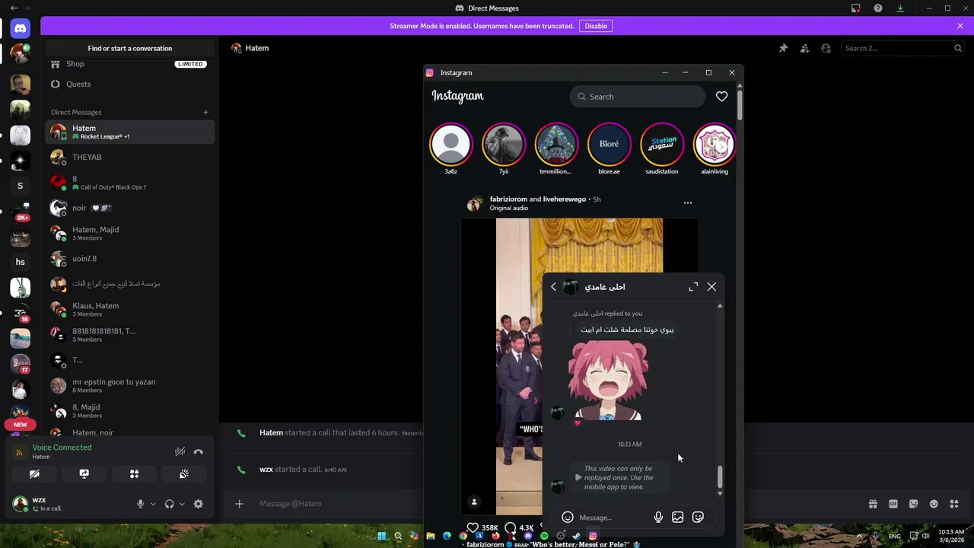Open the Shop entry

point(130,64)
